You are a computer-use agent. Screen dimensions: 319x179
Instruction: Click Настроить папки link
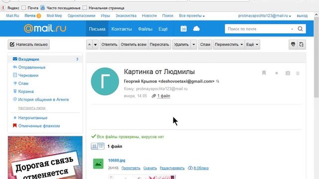tap(32, 108)
